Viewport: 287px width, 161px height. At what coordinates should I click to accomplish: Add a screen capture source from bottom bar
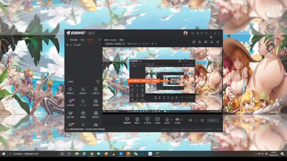127,121
